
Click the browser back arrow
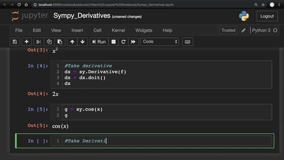coord(5,5)
